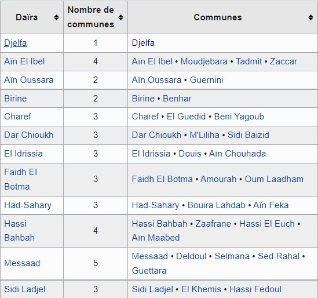Sort by Communes column arrows
Image resolution: width=318 pixels, height=298 pixels.
310,17
